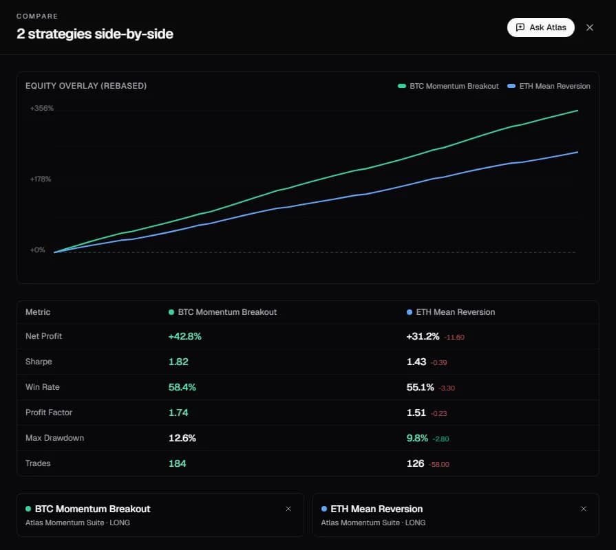Image resolution: width=616 pixels, height=550 pixels.
Task: Click the -0.23 profit factor delta
Action: click(x=439, y=413)
